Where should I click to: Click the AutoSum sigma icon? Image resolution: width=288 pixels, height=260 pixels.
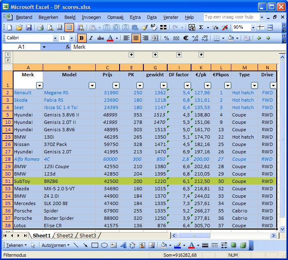[201, 27]
